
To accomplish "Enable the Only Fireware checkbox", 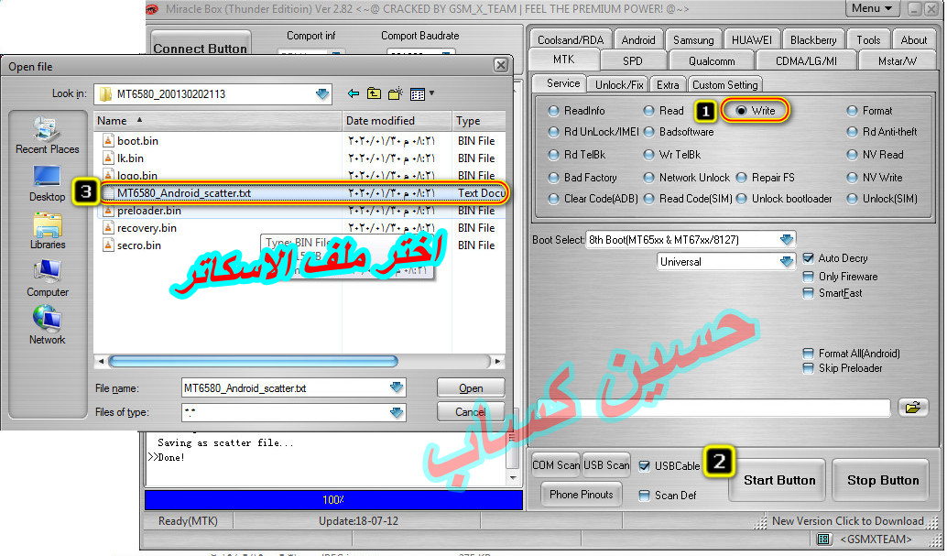I will 808,277.
